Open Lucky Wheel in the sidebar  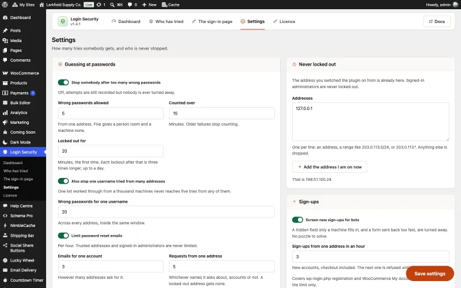tap(23, 260)
